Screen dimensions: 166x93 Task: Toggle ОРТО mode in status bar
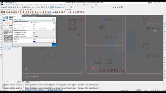46,90
